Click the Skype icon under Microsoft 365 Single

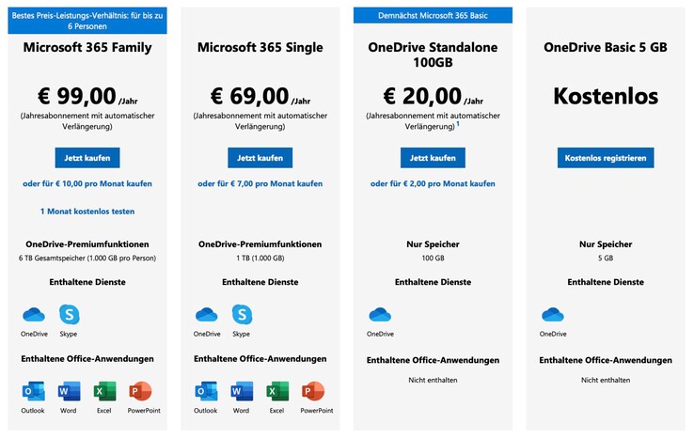click(242, 314)
